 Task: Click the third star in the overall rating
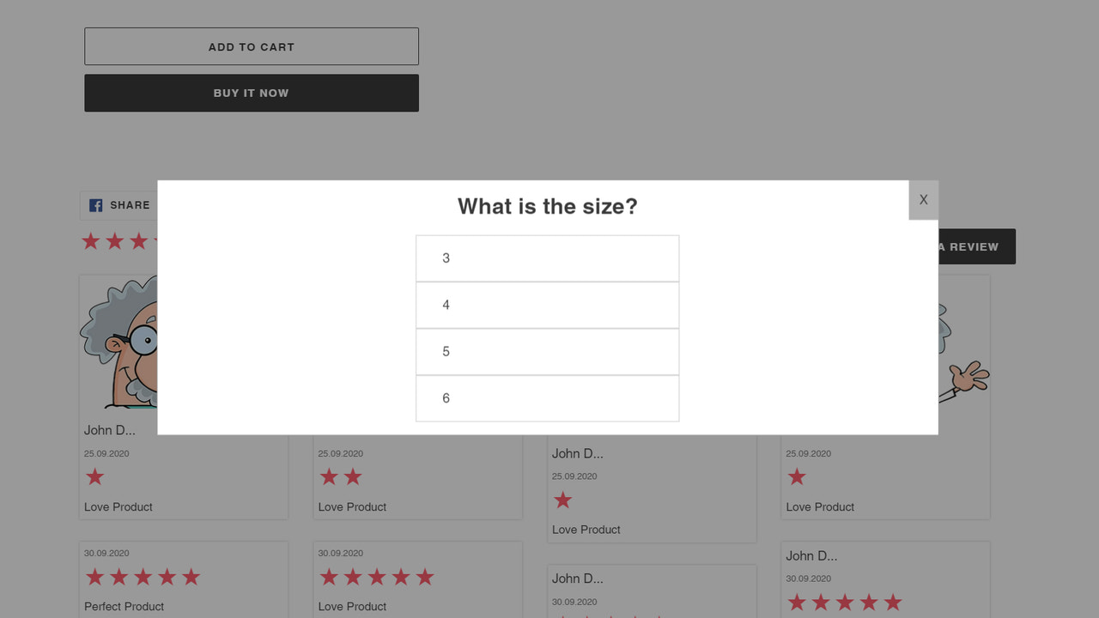[138, 241]
